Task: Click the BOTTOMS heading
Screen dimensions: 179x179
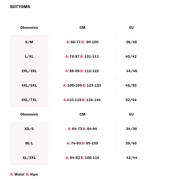Action: 20,7
